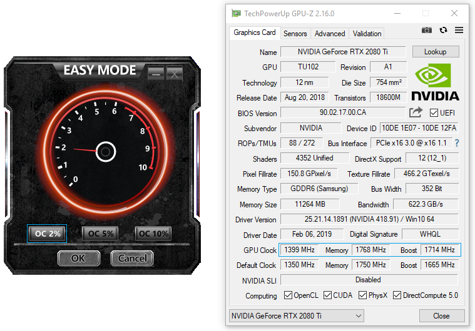Screen dimensions: 475x331
Task: Select the OC 10% preset
Action: (x=153, y=234)
